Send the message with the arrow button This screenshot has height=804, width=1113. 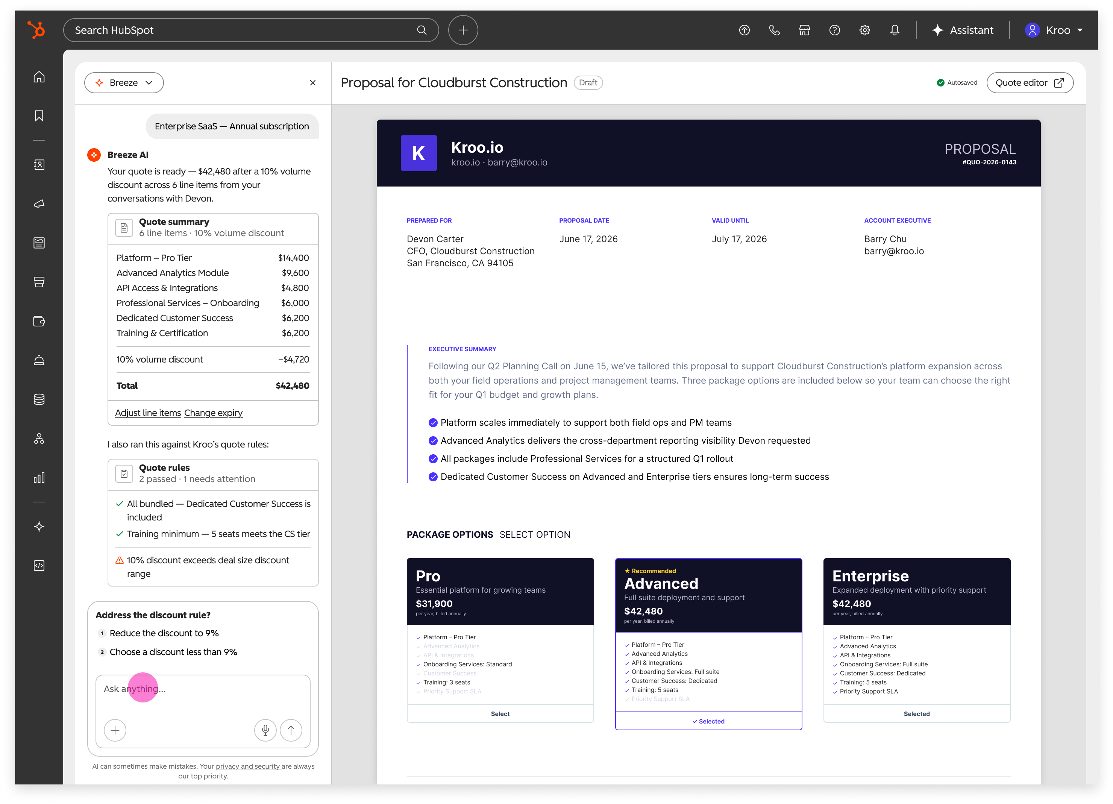[x=291, y=730]
